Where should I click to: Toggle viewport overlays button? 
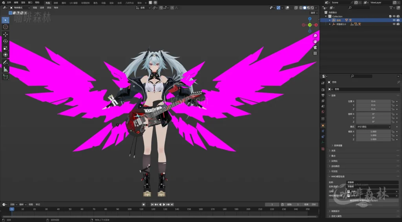click(x=287, y=8)
